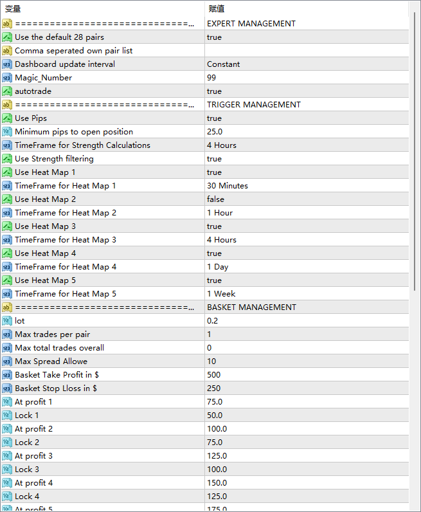The image size is (421, 512).
Task: Click the empty value field for own pair list
Action: click(x=307, y=51)
